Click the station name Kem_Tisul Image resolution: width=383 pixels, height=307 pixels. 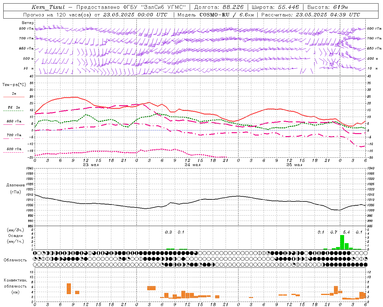(x=48, y=7)
